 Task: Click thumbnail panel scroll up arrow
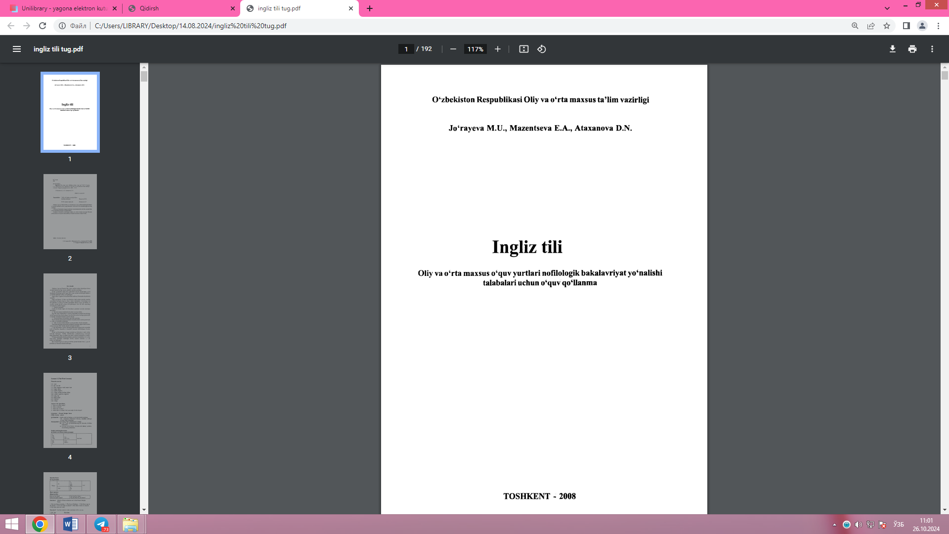point(144,67)
